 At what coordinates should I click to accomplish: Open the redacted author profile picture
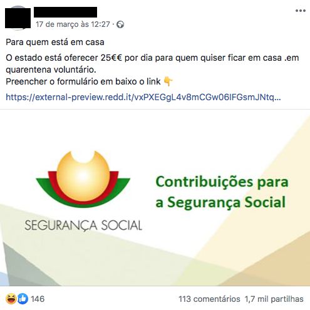click(18, 18)
